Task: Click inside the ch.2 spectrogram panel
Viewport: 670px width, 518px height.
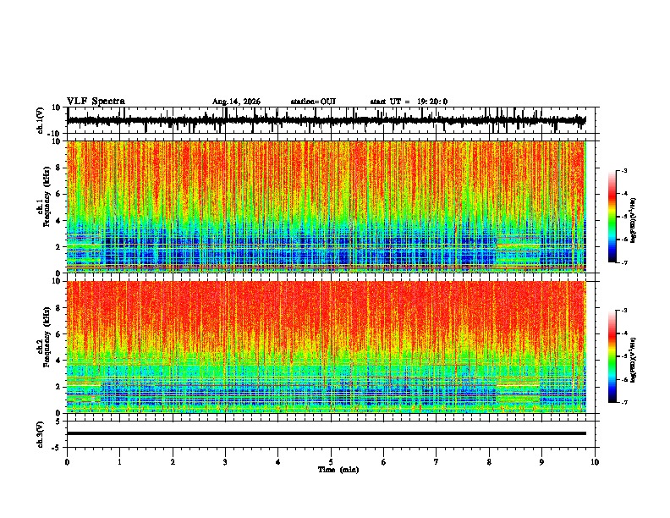Action: click(x=326, y=347)
